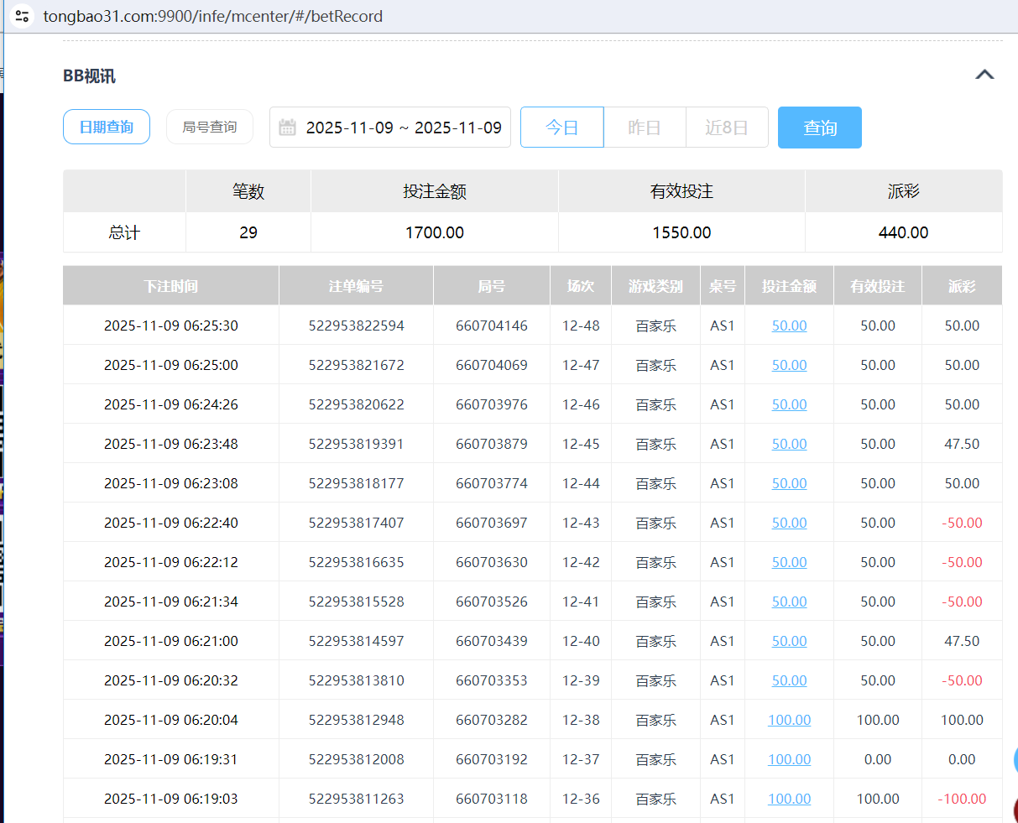1018x823 pixels.
Task: Click the 下注时间 column header
Action: [170, 285]
